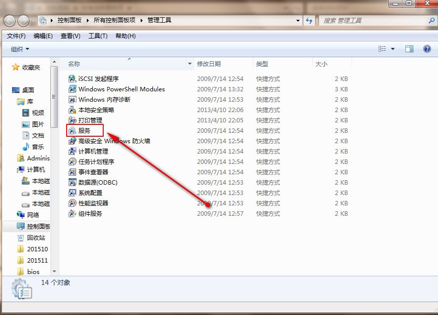Click the change view icon
The image size is (438, 315).
point(382,49)
